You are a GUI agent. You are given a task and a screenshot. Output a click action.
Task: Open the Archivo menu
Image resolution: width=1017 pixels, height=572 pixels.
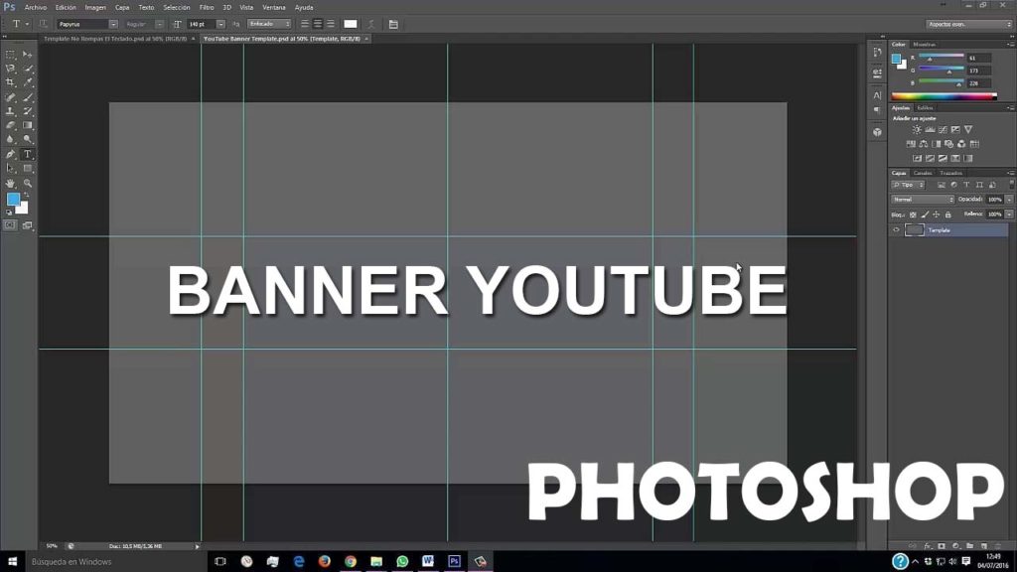[x=36, y=8]
